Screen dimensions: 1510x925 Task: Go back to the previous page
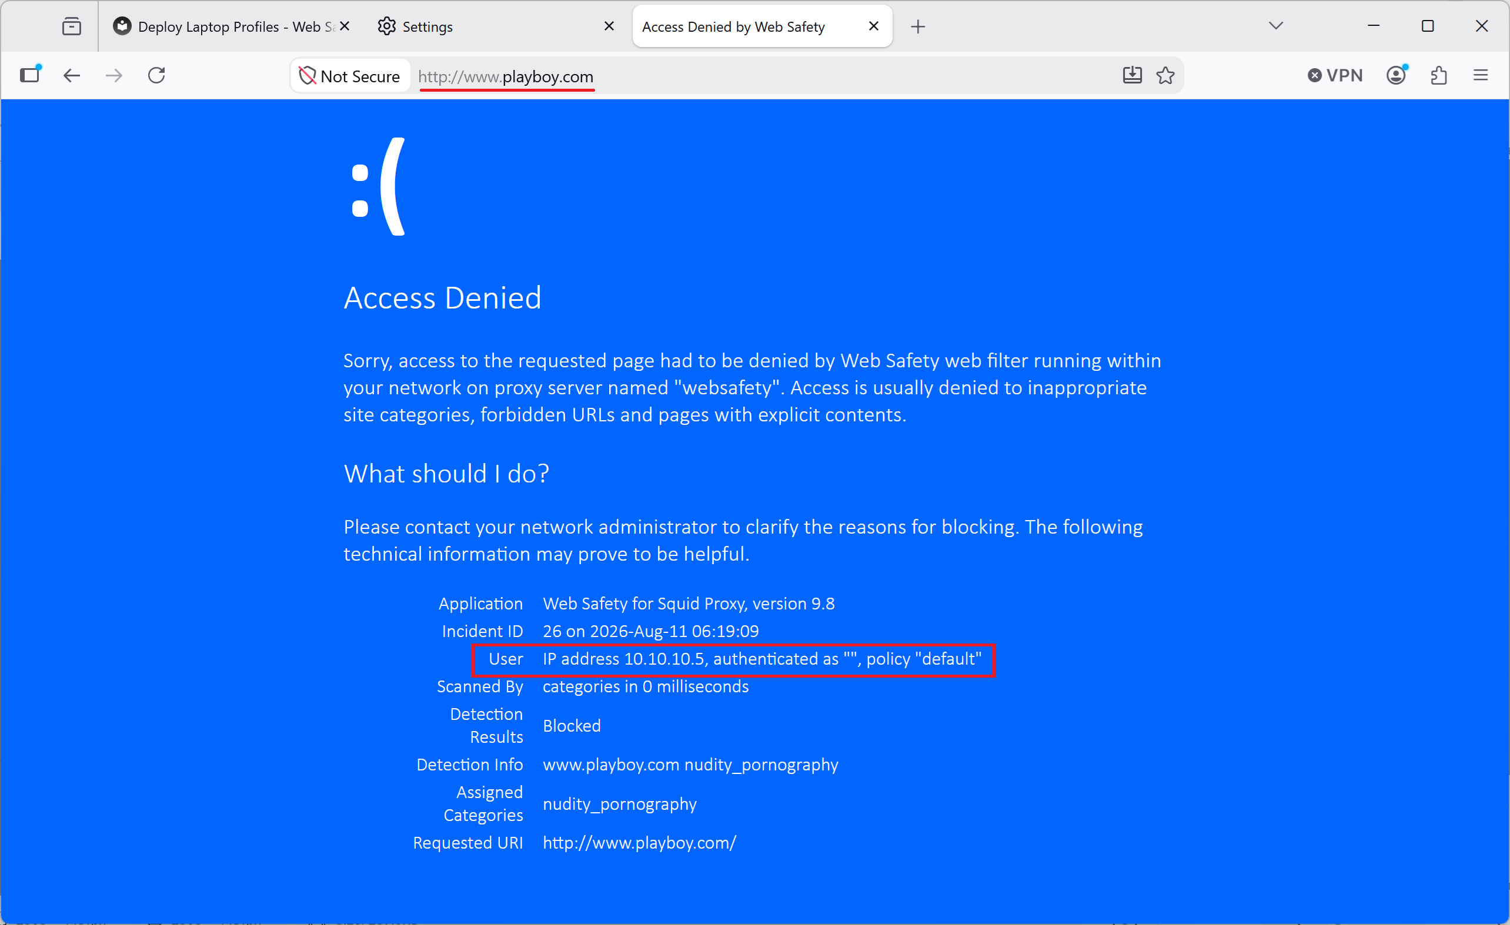coord(72,75)
